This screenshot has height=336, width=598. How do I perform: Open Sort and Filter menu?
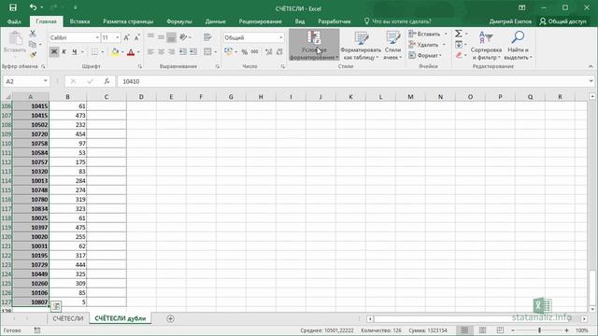[x=486, y=45]
